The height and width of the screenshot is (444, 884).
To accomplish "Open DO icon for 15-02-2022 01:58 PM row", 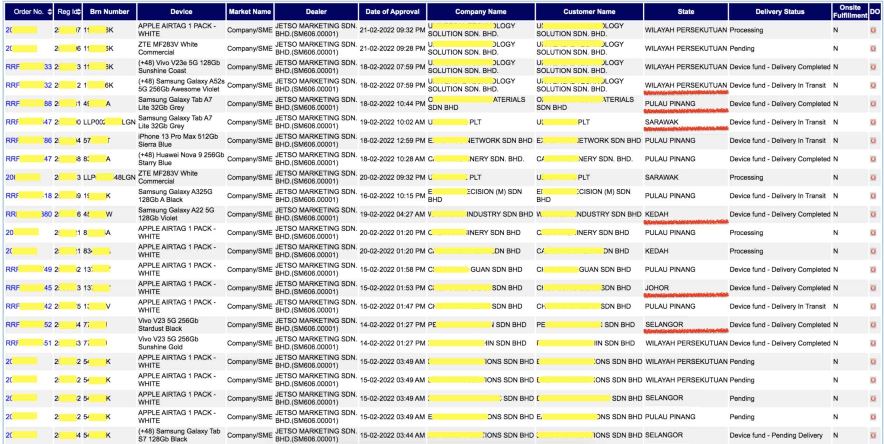I will 873,270.
